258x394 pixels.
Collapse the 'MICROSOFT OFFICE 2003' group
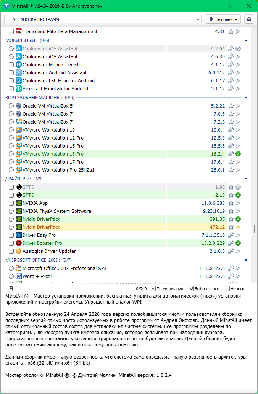pos(246,260)
